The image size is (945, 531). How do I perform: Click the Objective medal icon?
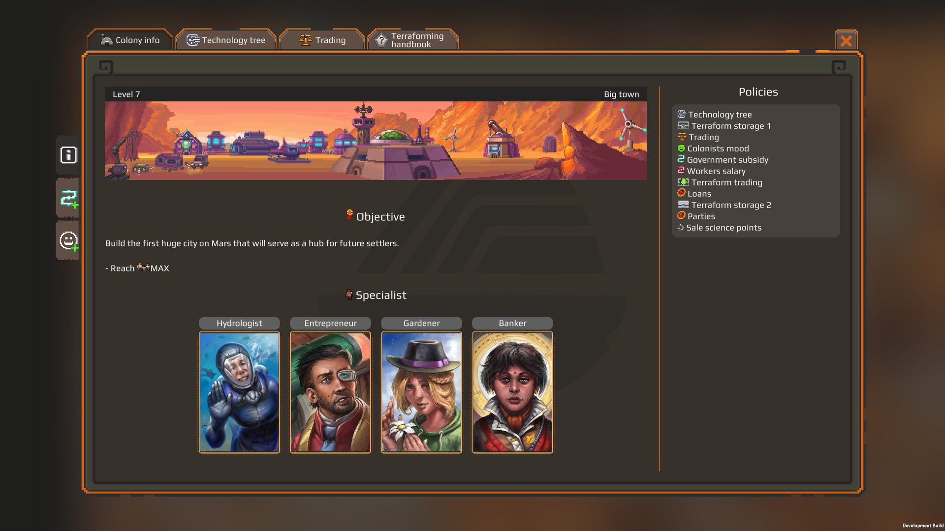click(349, 215)
